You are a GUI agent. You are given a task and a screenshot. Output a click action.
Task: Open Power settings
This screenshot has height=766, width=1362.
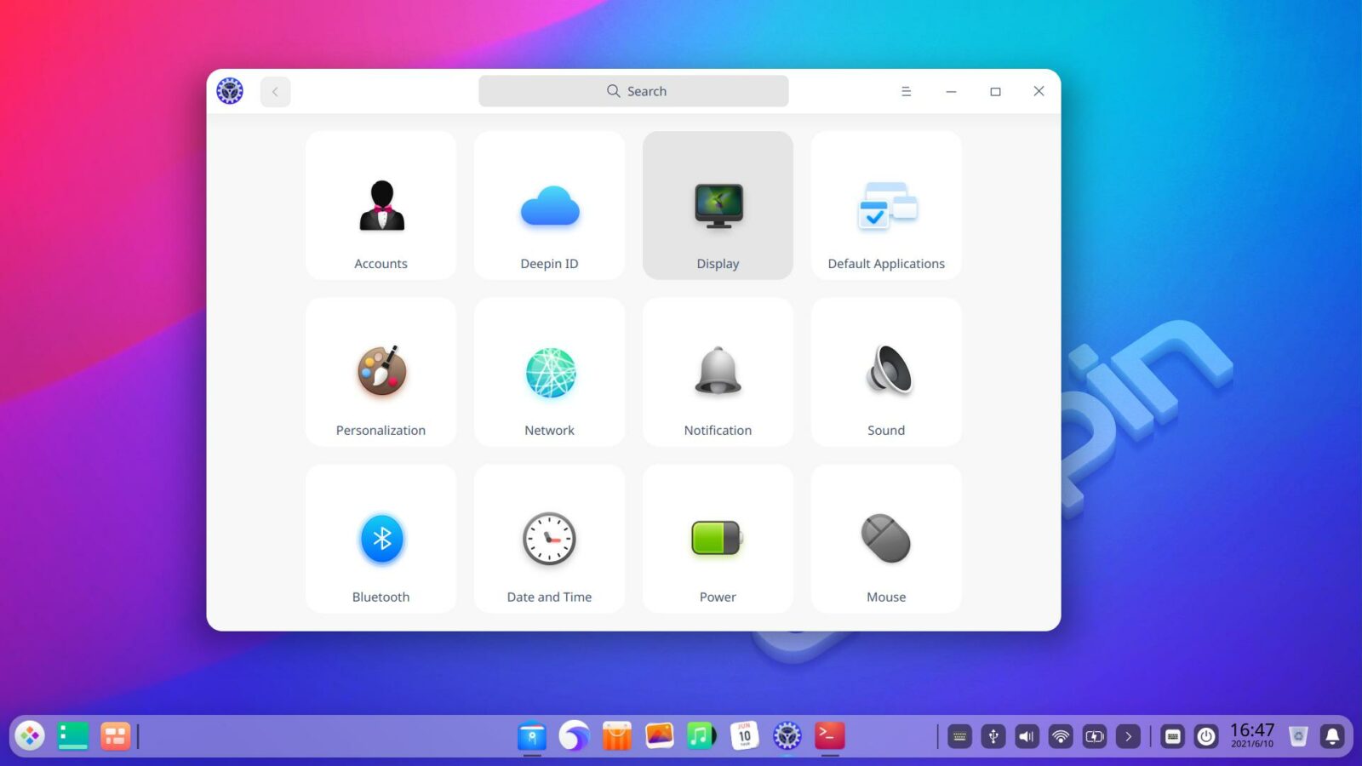tap(718, 539)
